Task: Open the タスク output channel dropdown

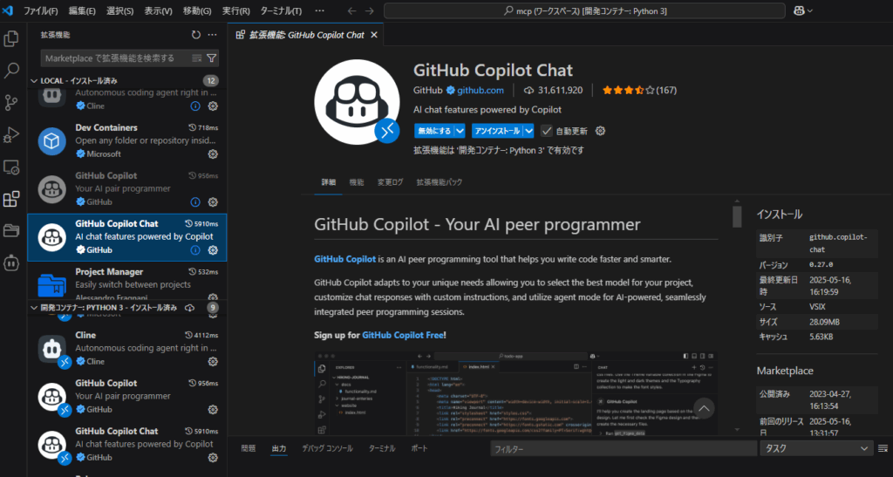Action: point(815,448)
